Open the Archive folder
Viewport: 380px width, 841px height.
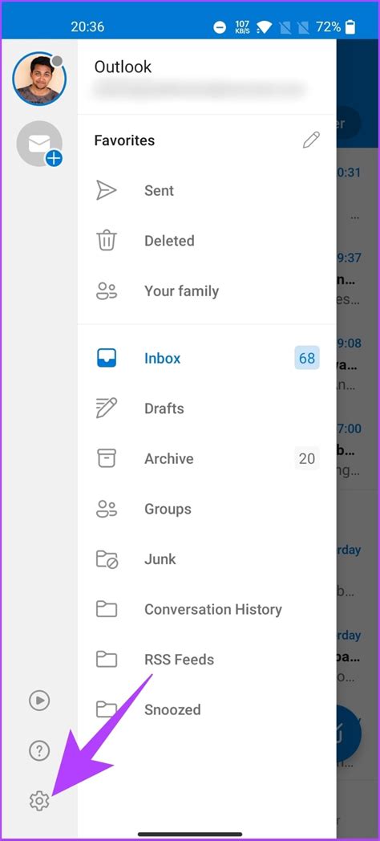coord(207,458)
